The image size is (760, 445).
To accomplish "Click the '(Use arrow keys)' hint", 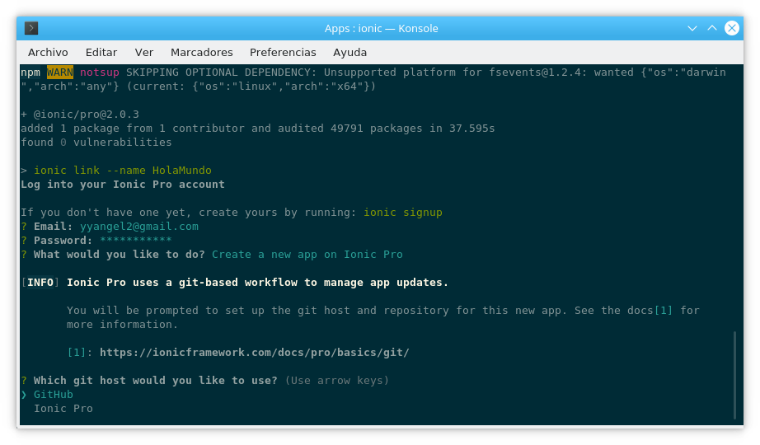I will pyautogui.click(x=337, y=381).
